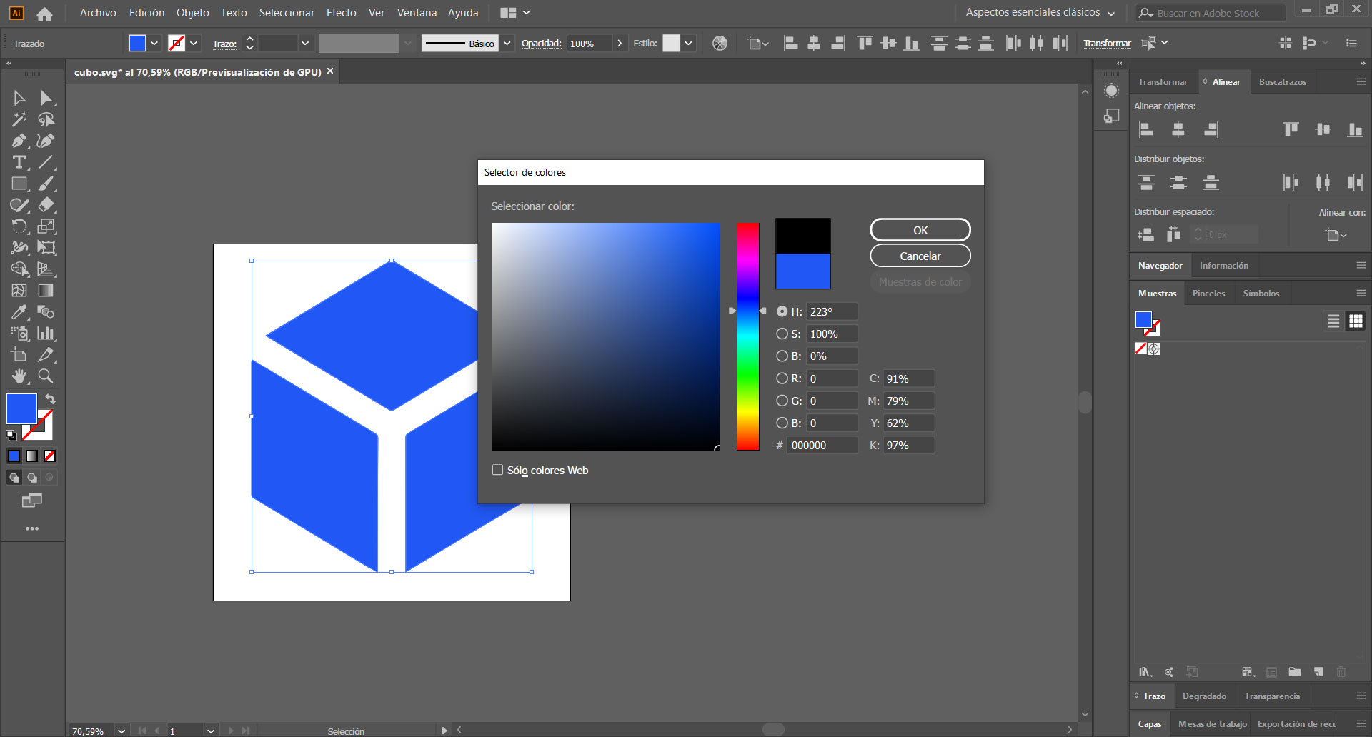The height and width of the screenshot is (737, 1372).
Task: Select the Eyedropper tool
Action: [x=19, y=312]
